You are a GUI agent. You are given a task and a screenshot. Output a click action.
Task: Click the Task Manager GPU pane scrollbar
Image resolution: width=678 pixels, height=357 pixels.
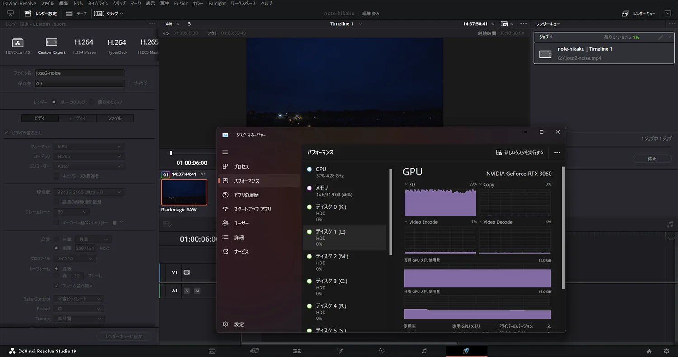point(563,228)
